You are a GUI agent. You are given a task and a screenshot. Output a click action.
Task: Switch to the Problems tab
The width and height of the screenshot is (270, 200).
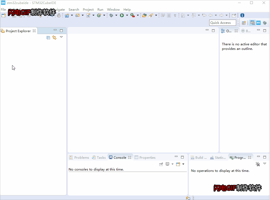79,158
